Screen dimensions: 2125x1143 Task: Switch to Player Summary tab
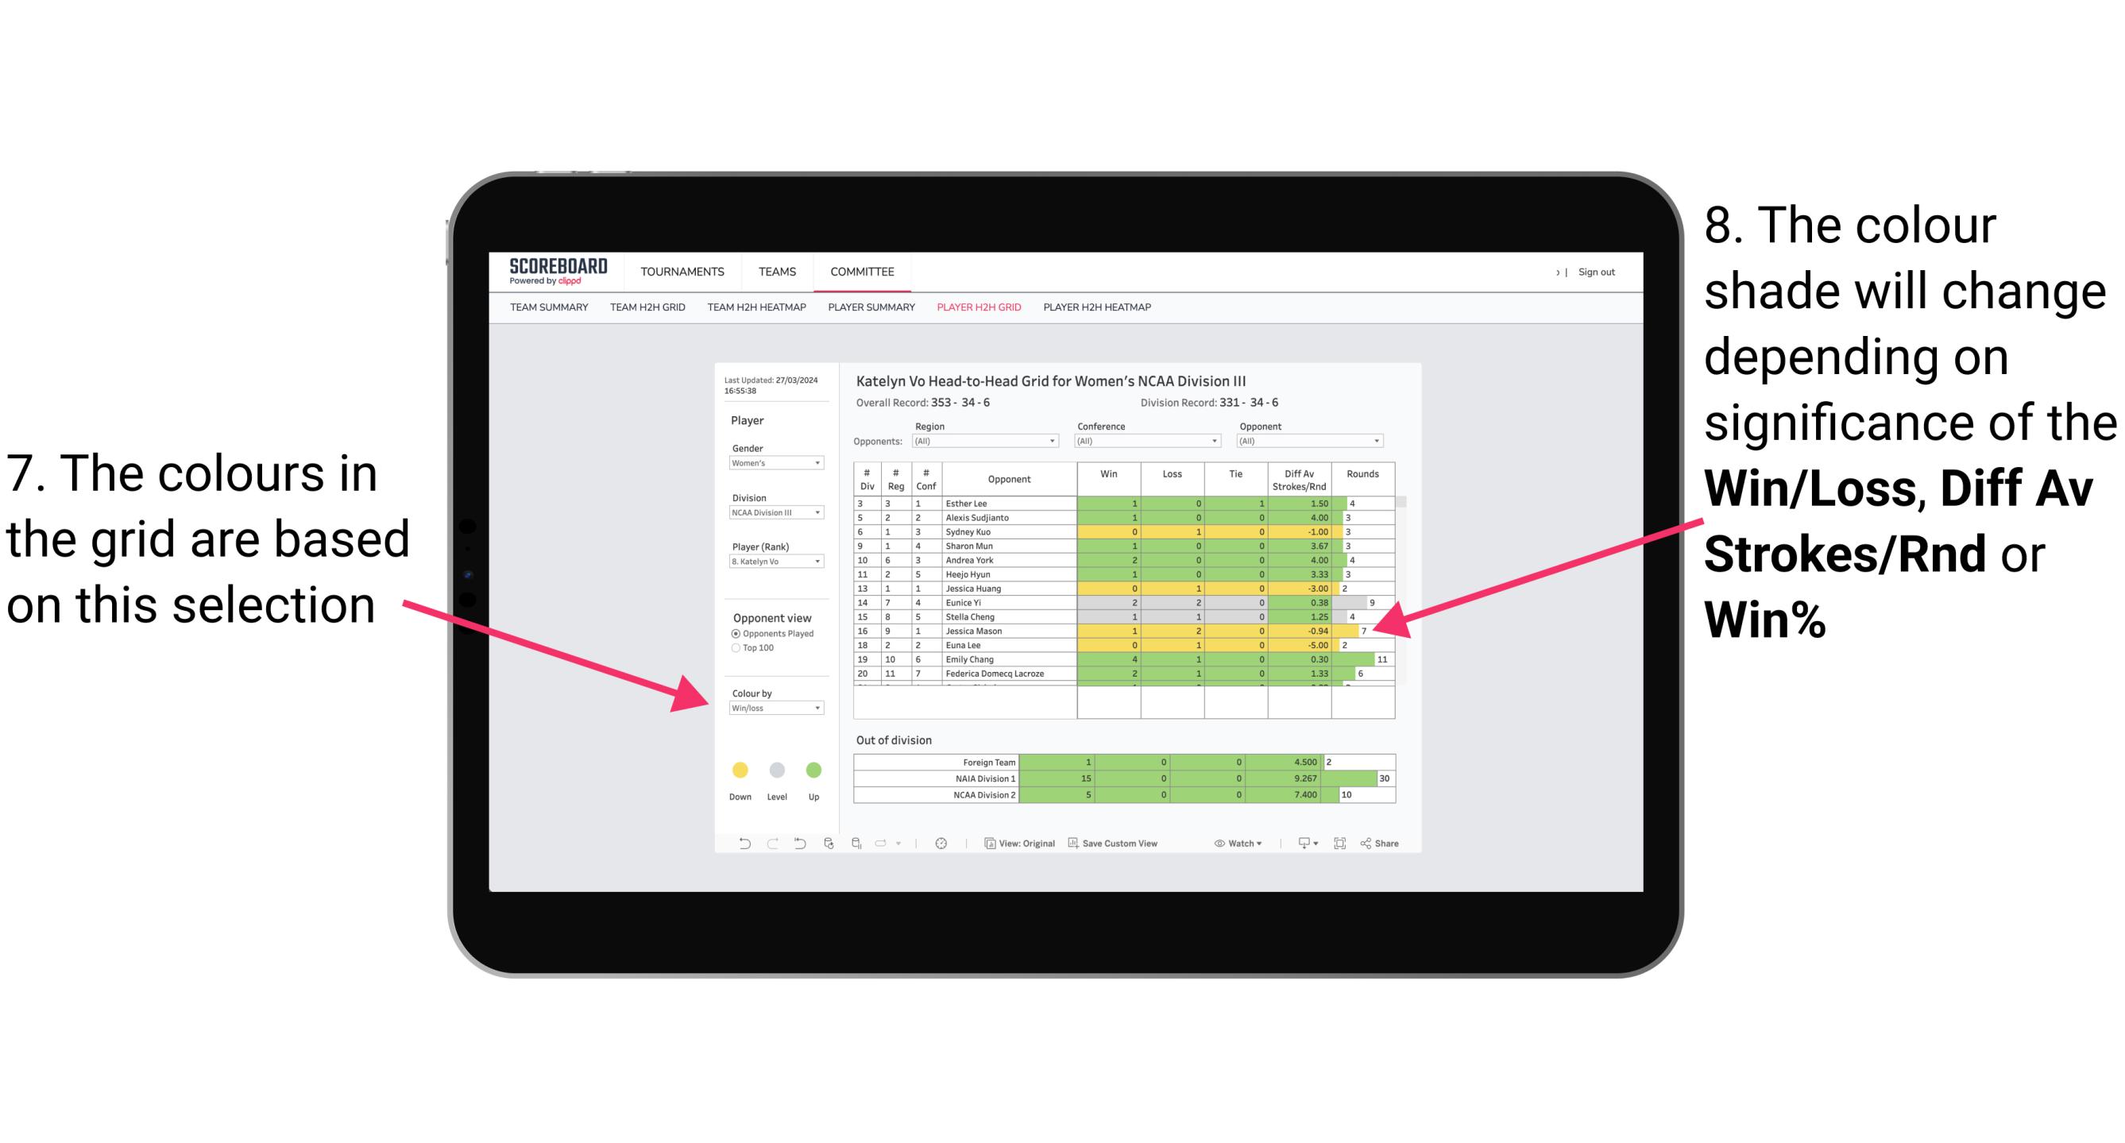[868, 311]
